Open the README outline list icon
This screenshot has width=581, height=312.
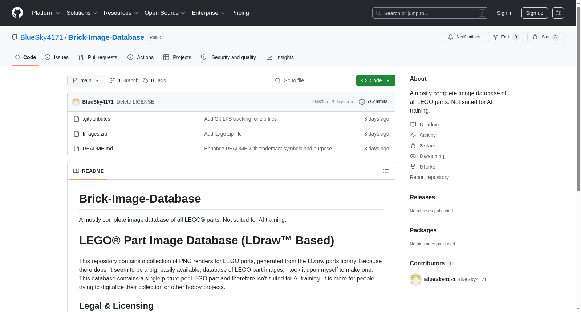tap(386, 171)
